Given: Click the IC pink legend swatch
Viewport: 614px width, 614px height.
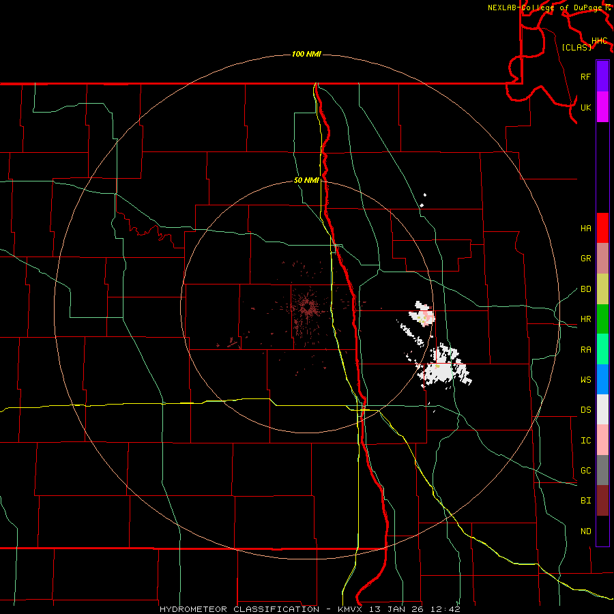Looking at the screenshot, I should pyautogui.click(x=602, y=440).
